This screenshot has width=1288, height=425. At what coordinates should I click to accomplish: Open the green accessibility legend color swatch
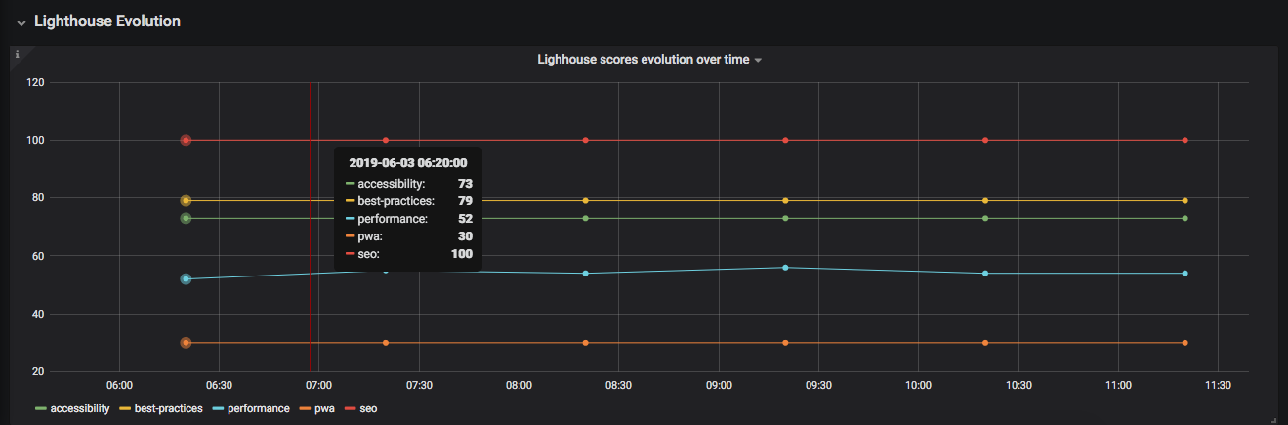point(40,408)
